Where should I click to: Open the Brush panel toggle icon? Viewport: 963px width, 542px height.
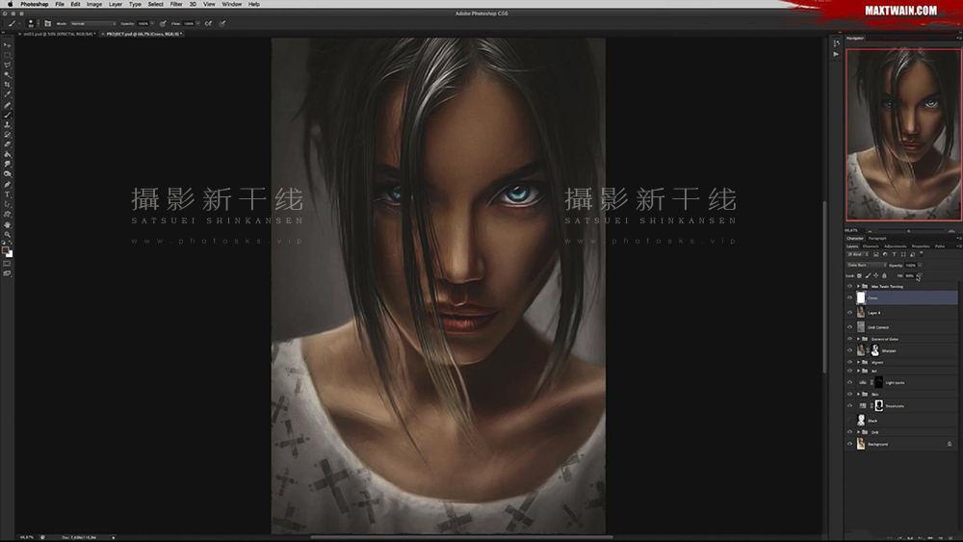(47, 24)
